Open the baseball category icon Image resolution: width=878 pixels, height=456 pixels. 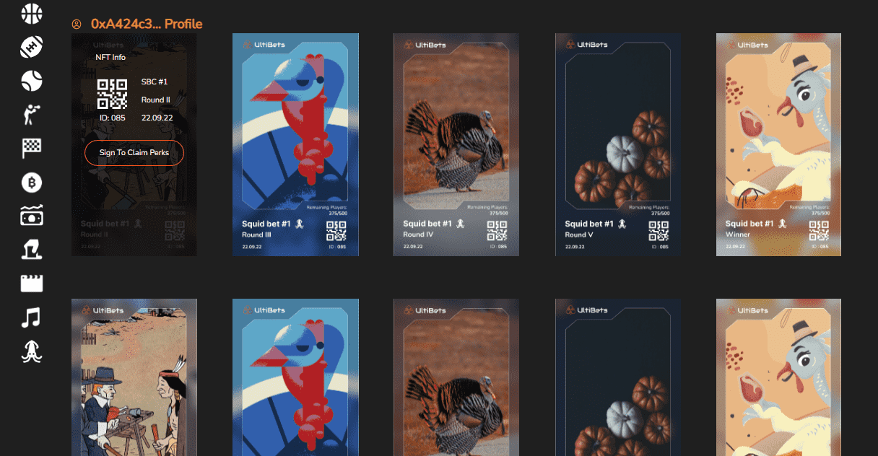pyautogui.click(x=32, y=80)
